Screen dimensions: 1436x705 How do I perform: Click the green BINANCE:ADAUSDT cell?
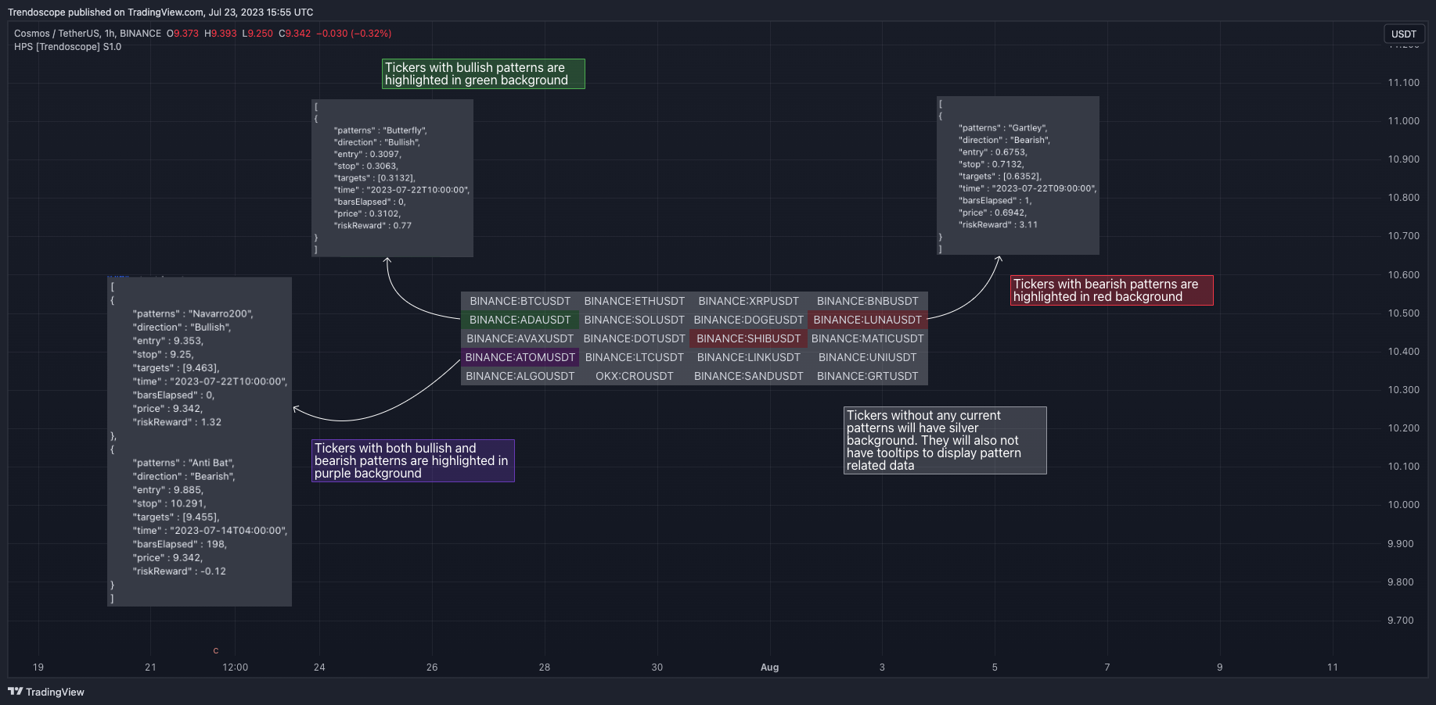(x=520, y=320)
